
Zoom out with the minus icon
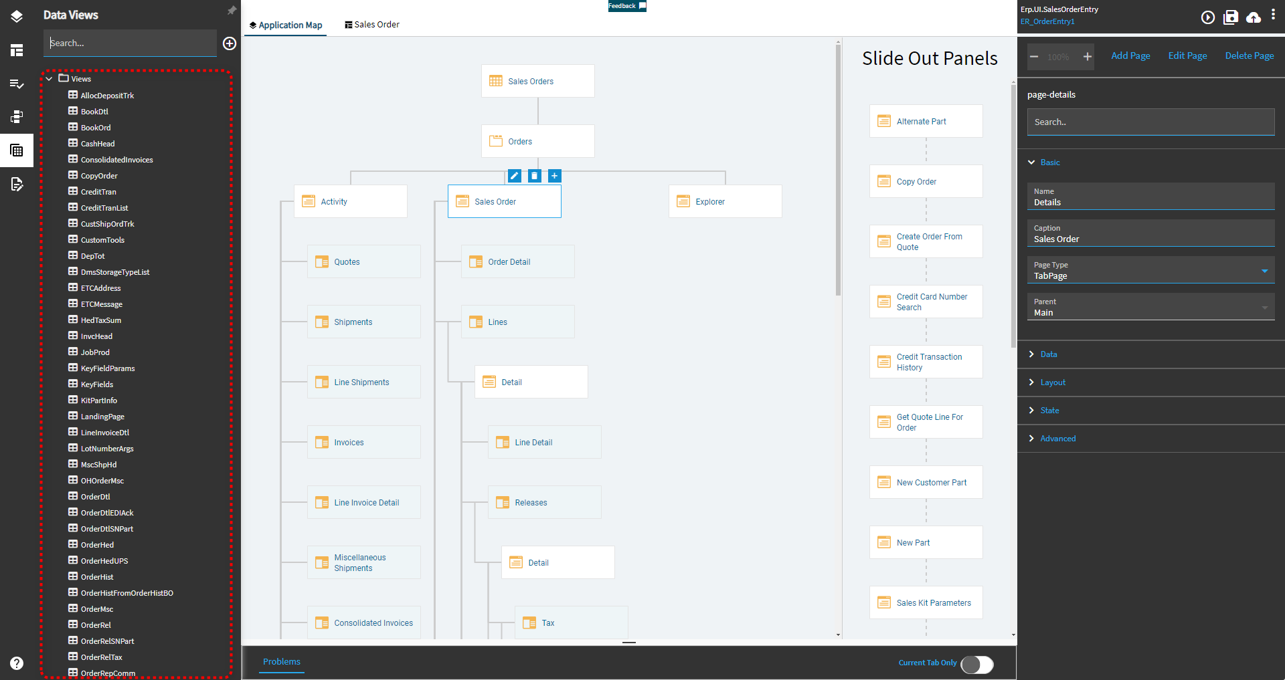coord(1034,57)
